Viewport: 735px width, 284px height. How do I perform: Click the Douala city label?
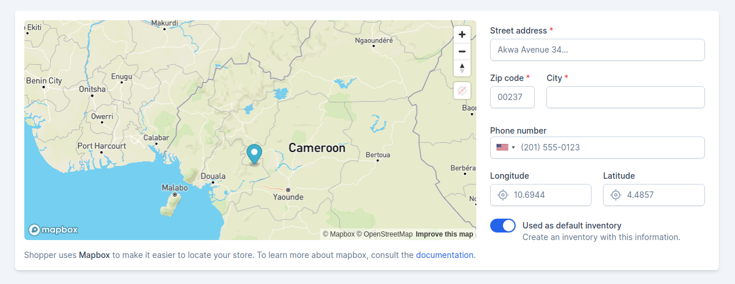[x=214, y=176]
